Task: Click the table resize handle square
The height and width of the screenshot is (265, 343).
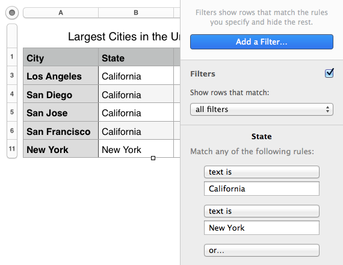Action: [x=153, y=158]
